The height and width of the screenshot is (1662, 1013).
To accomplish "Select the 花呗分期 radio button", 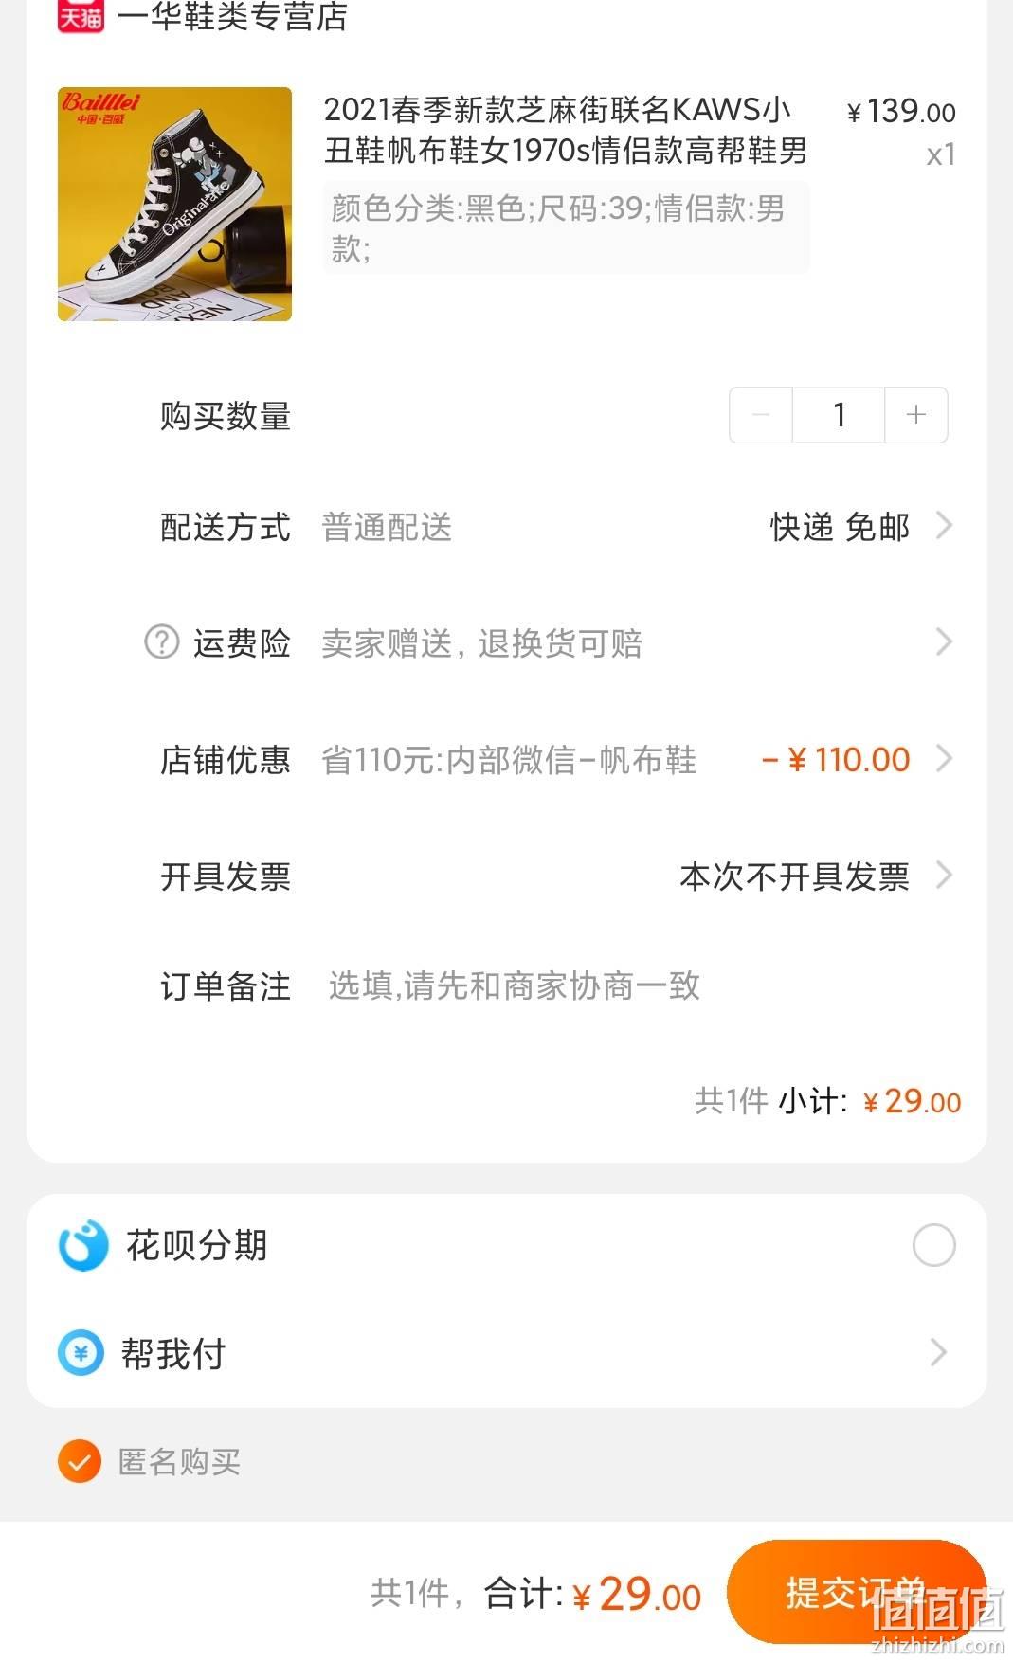I will (x=933, y=1245).
